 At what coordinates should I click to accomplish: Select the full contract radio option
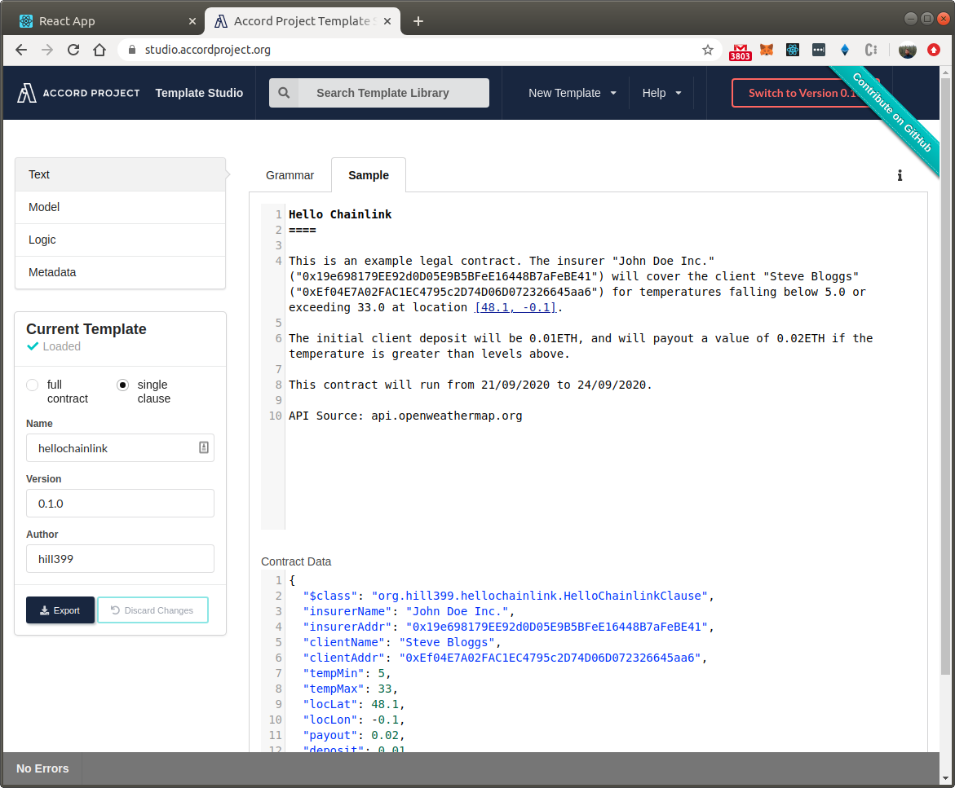coord(33,385)
